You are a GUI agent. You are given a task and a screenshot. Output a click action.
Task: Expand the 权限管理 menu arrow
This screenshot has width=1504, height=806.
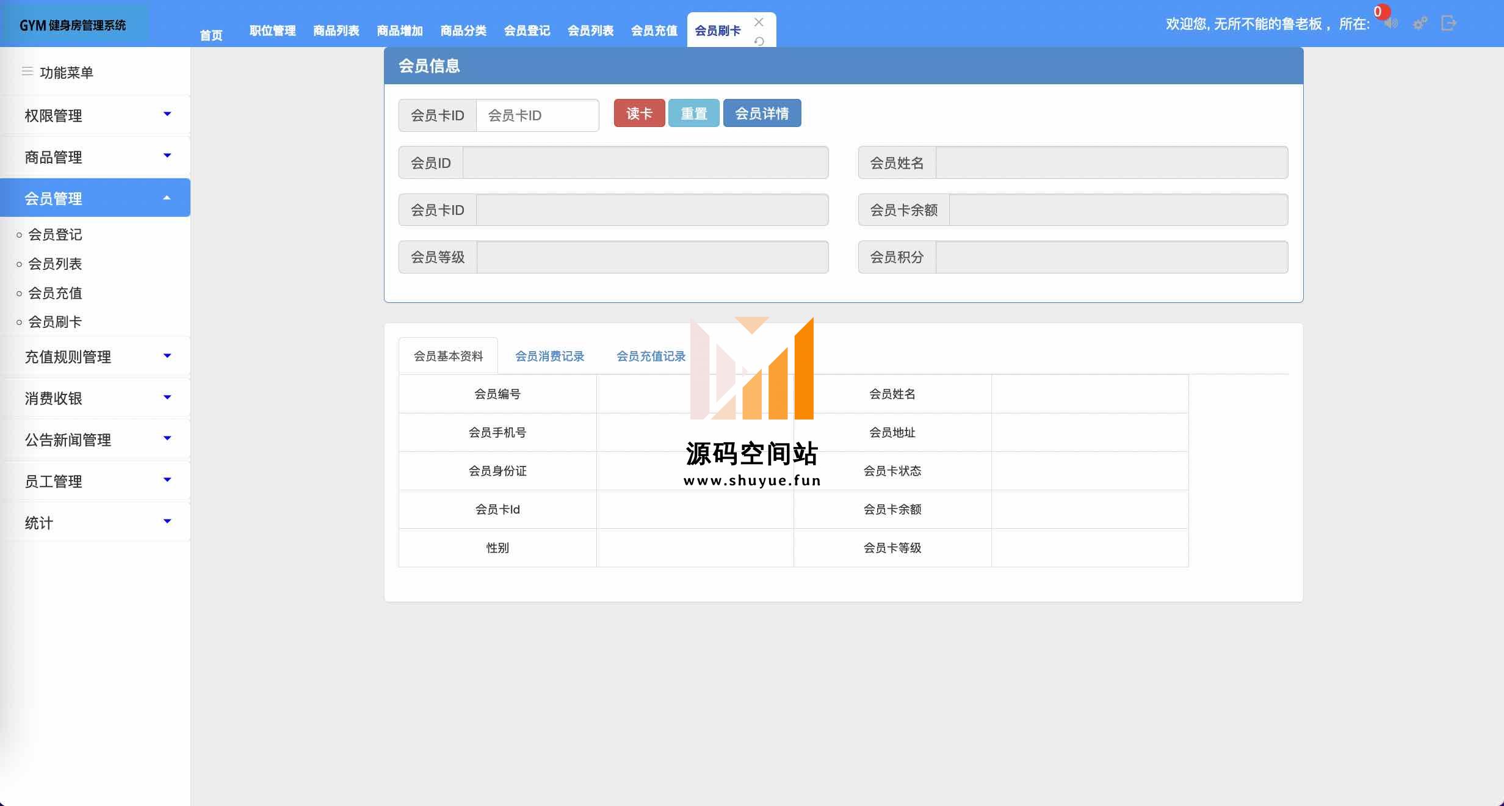167,114
